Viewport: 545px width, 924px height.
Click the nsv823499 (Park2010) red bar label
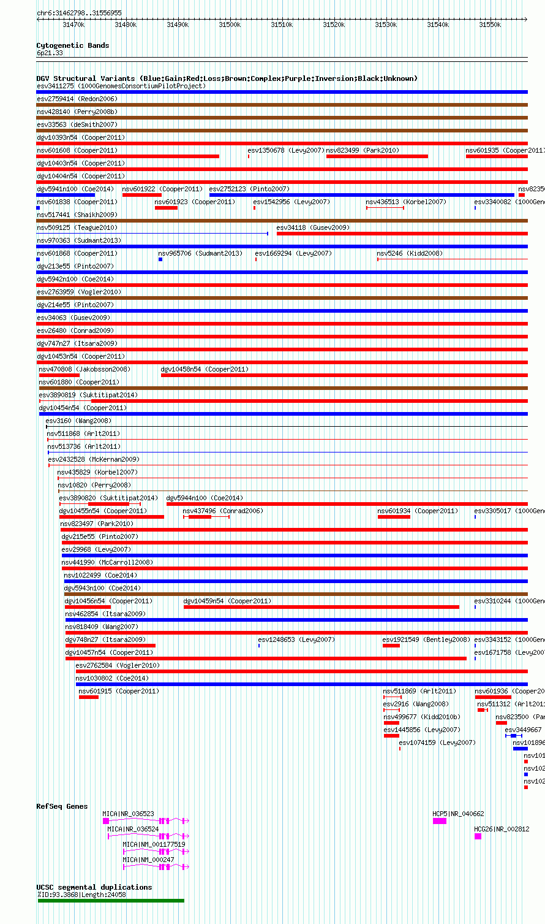coord(362,150)
